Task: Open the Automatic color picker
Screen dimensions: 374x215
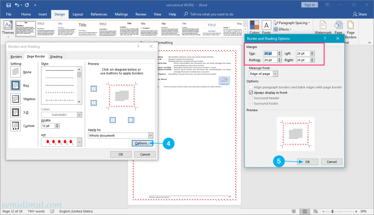Action: 62,114
